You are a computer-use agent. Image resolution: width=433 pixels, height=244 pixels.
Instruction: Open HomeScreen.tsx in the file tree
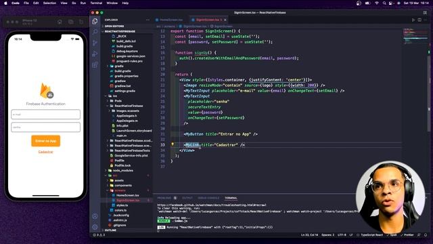tap(127, 195)
